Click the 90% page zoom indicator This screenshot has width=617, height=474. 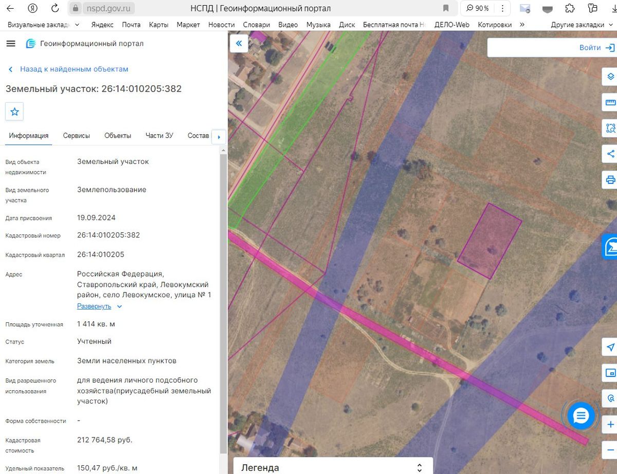point(478,8)
